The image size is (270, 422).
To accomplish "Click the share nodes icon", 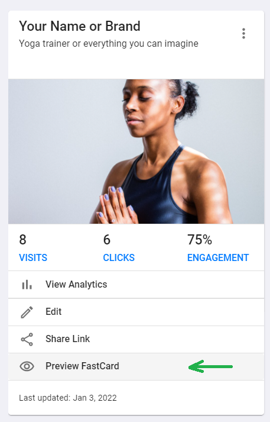I will 27,339.
